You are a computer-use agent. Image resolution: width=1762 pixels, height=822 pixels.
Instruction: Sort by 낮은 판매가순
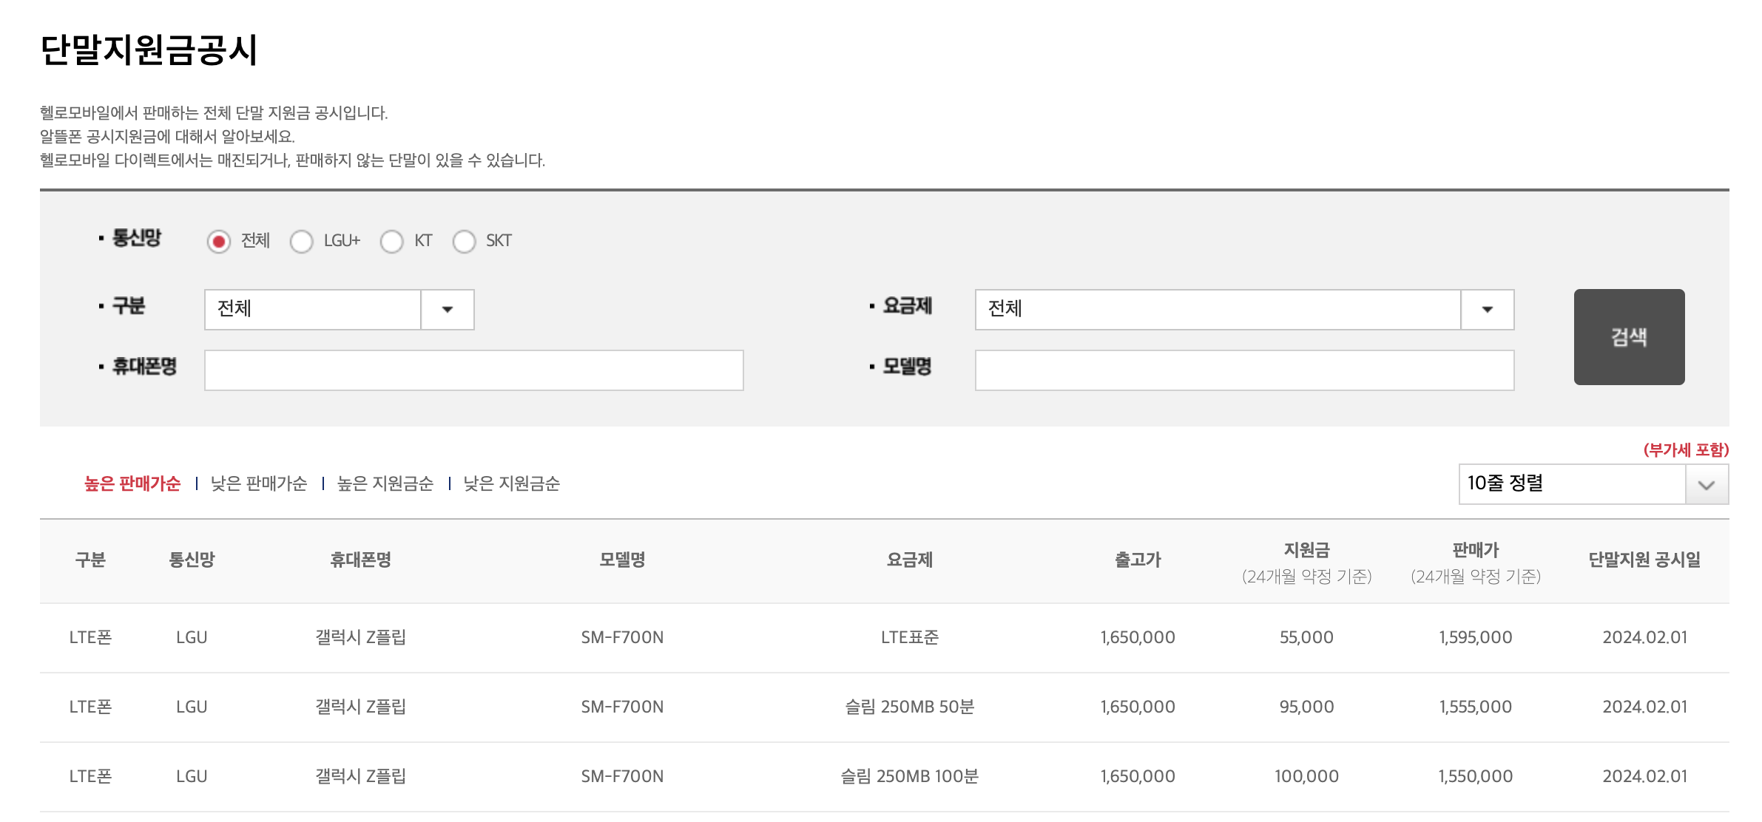click(x=259, y=483)
